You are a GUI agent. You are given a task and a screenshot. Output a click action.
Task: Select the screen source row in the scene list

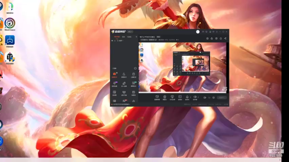click(x=124, y=41)
